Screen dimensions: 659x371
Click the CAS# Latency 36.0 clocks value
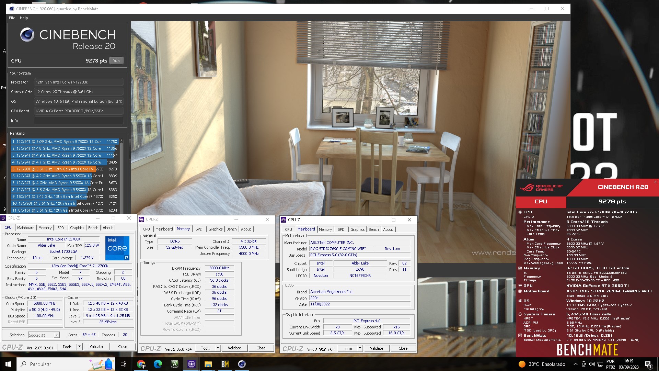pos(219,280)
